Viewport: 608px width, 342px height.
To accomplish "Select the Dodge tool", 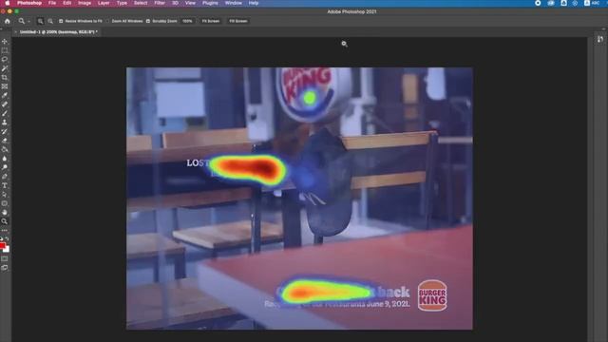I will tap(5, 167).
